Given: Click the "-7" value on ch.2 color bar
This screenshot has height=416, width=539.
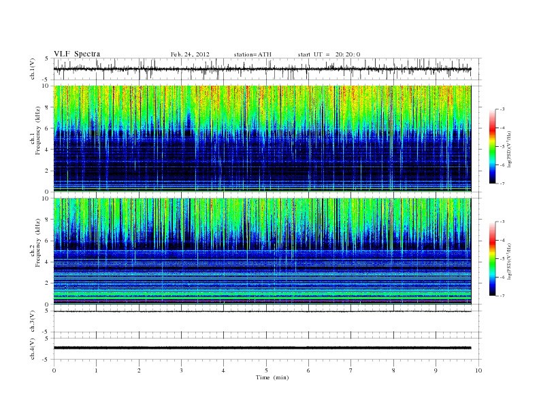Looking at the screenshot, I should pos(502,296).
